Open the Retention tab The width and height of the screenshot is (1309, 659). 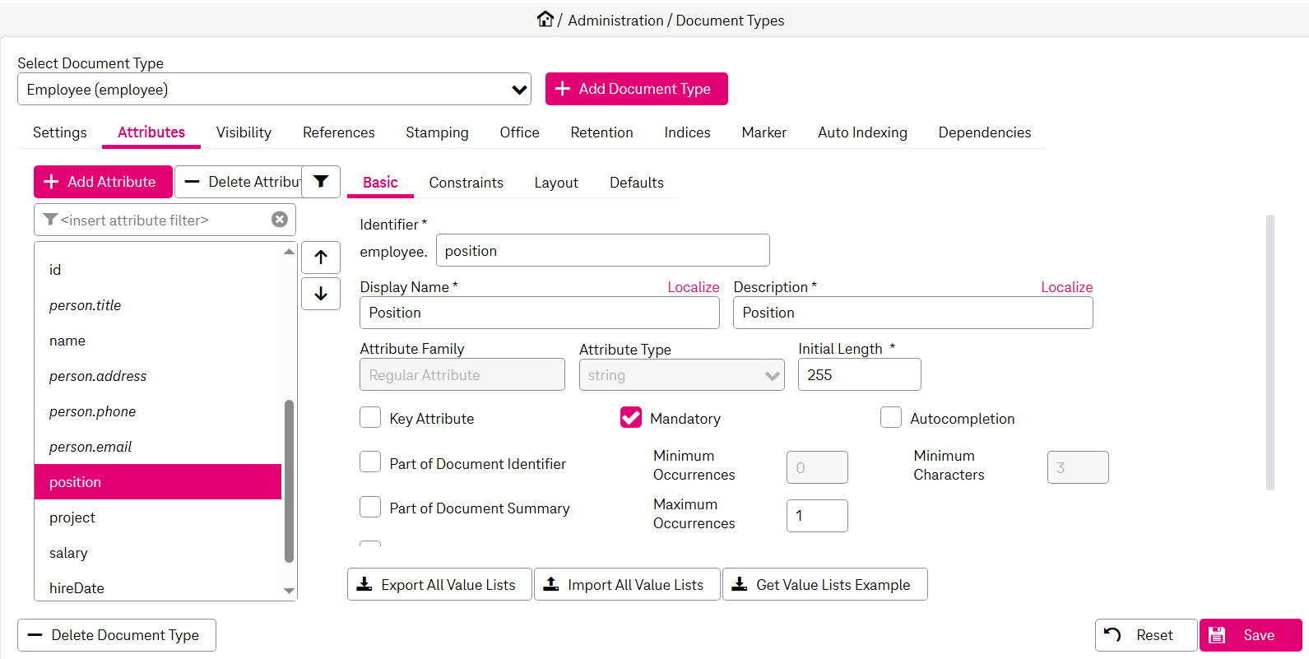tap(601, 132)
